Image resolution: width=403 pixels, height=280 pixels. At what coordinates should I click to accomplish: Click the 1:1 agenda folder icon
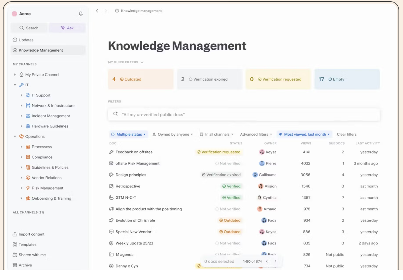(x=111, y=255)
